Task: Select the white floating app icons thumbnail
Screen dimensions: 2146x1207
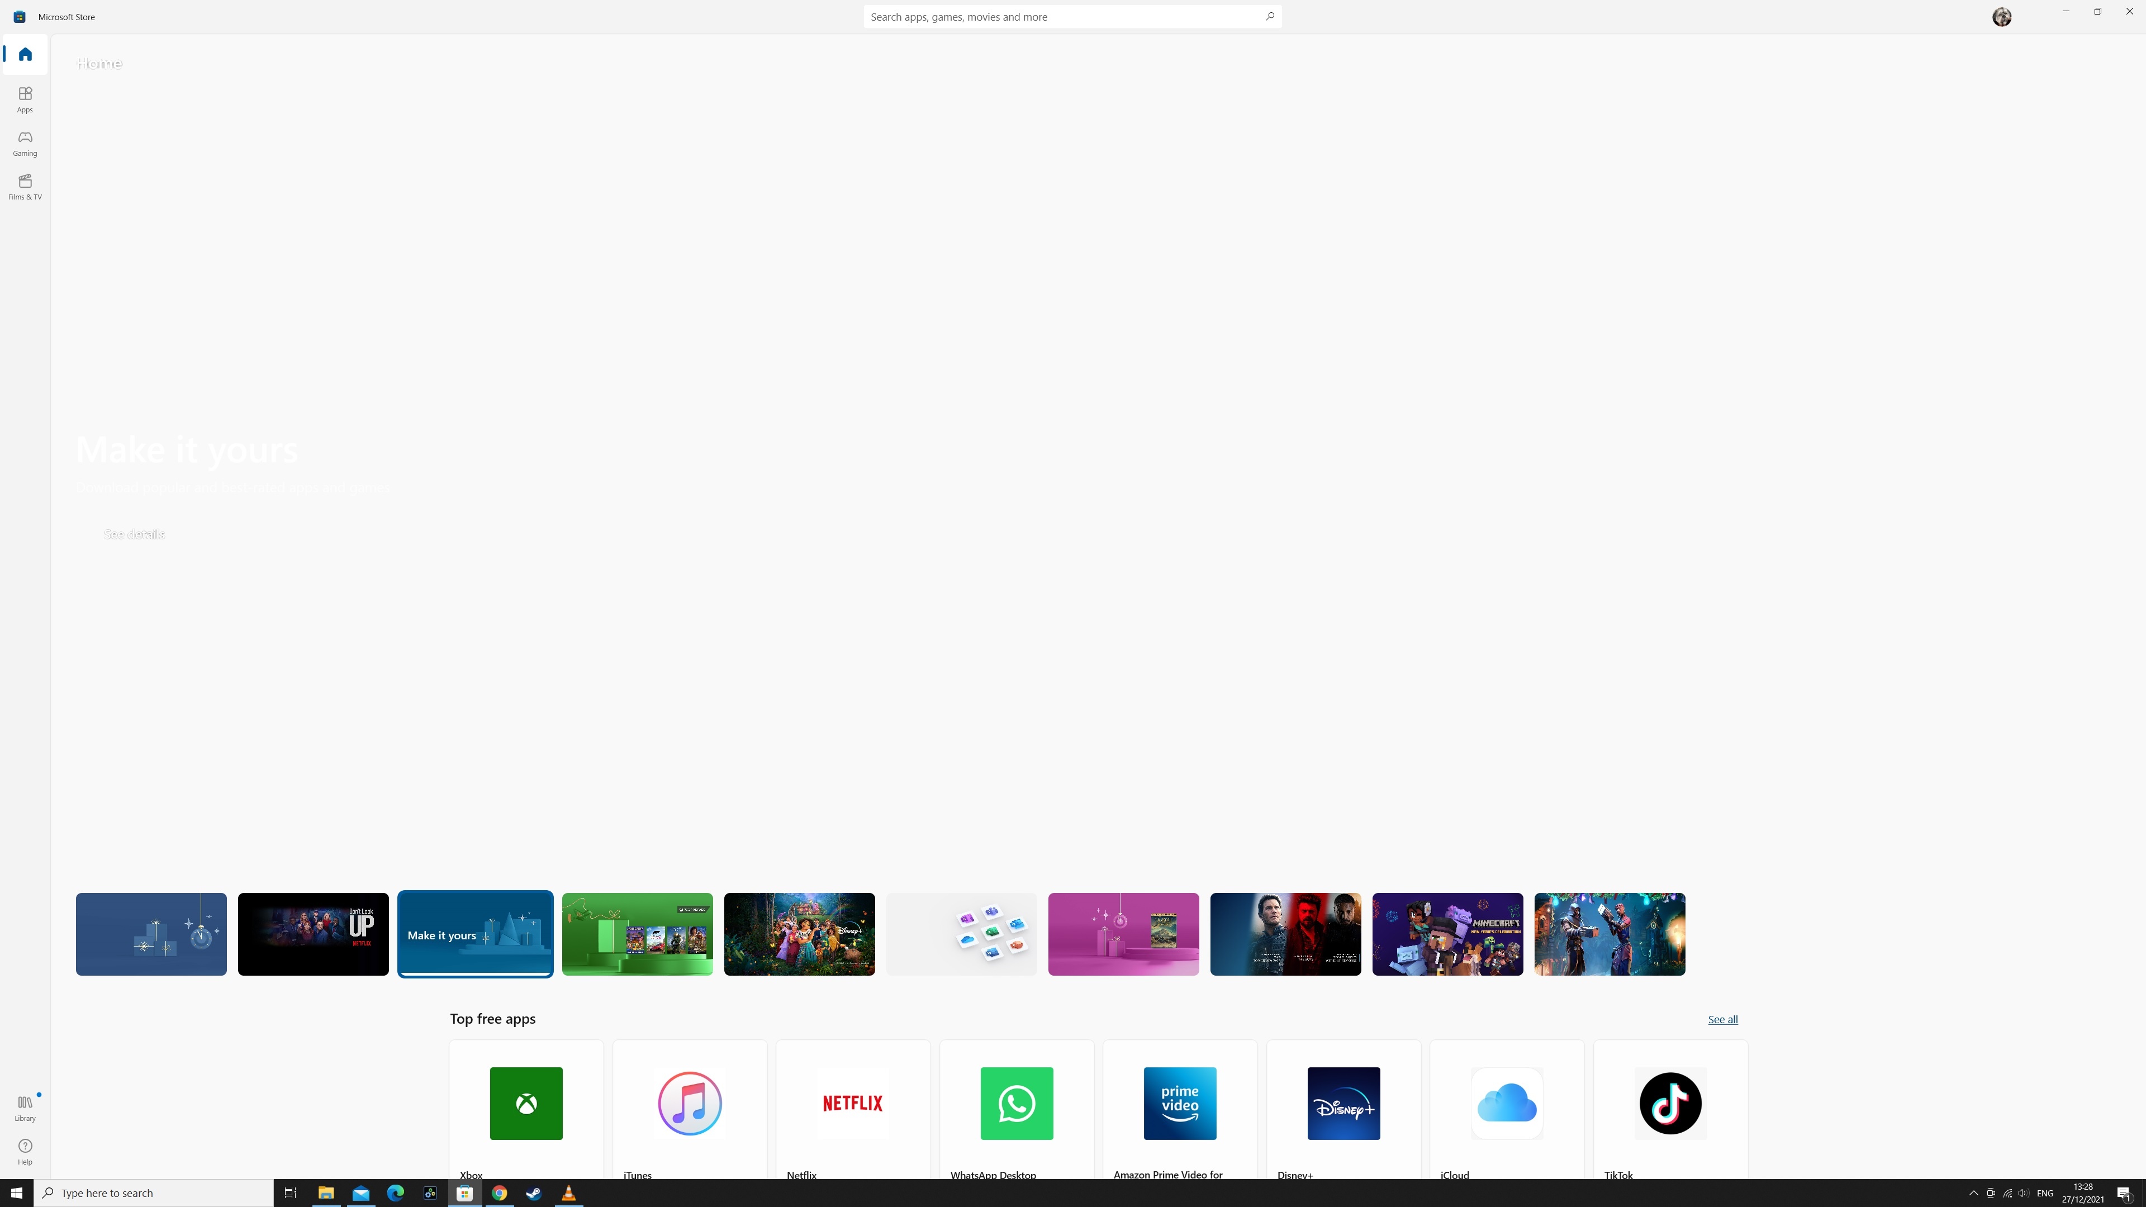Action: point(961,934)
